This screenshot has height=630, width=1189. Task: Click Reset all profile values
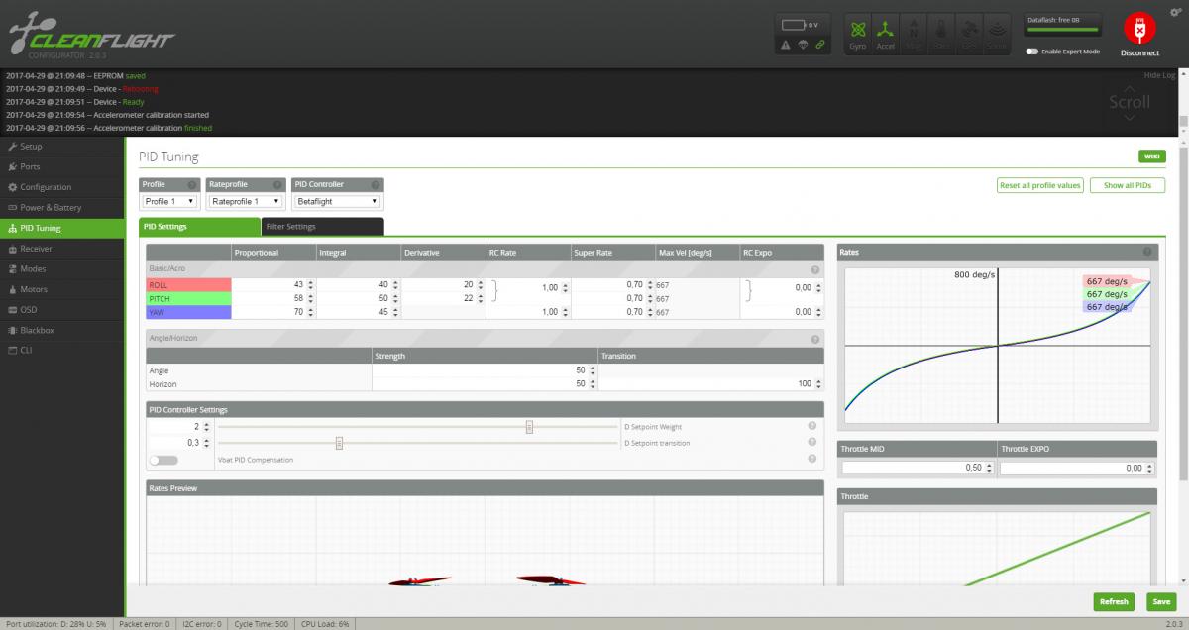1039,185
